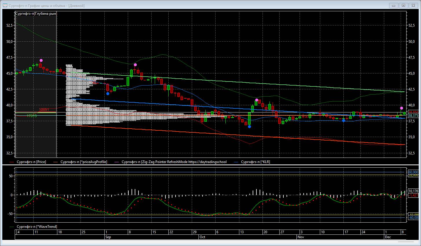Maximize the chart window

click(x=403, y=5)
